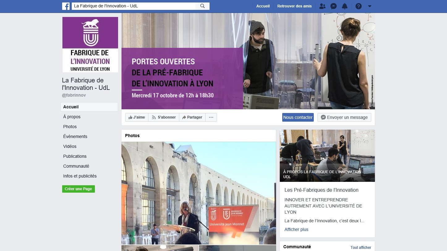Click the Partager button

[192, 117]
